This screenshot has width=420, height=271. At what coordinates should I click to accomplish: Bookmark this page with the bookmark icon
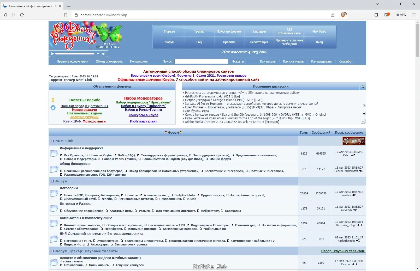click(66, 15)
